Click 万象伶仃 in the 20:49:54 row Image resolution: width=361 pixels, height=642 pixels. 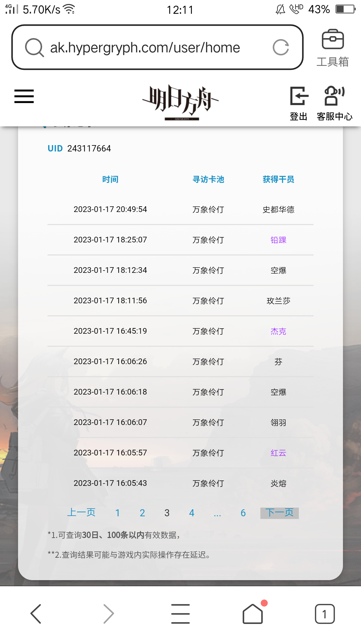click(x=208, y=209)
